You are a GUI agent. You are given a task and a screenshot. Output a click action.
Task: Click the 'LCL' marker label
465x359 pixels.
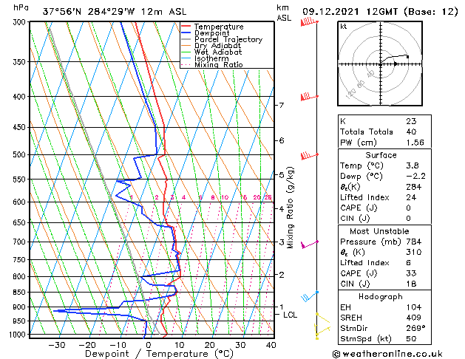(290, 315)
